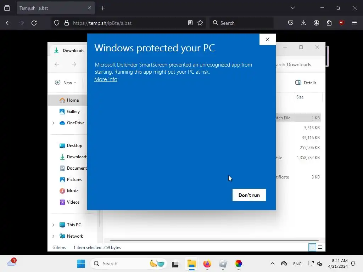Open Windows Start menu
This screenshot has width=363, height=272.
pos(81,263)
